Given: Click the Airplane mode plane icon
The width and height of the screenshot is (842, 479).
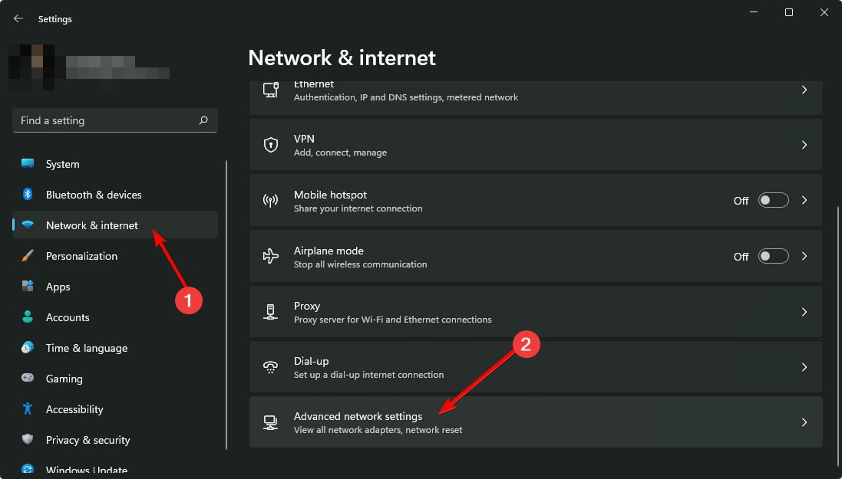Looking at the screenshot, I should pos(270,256).
